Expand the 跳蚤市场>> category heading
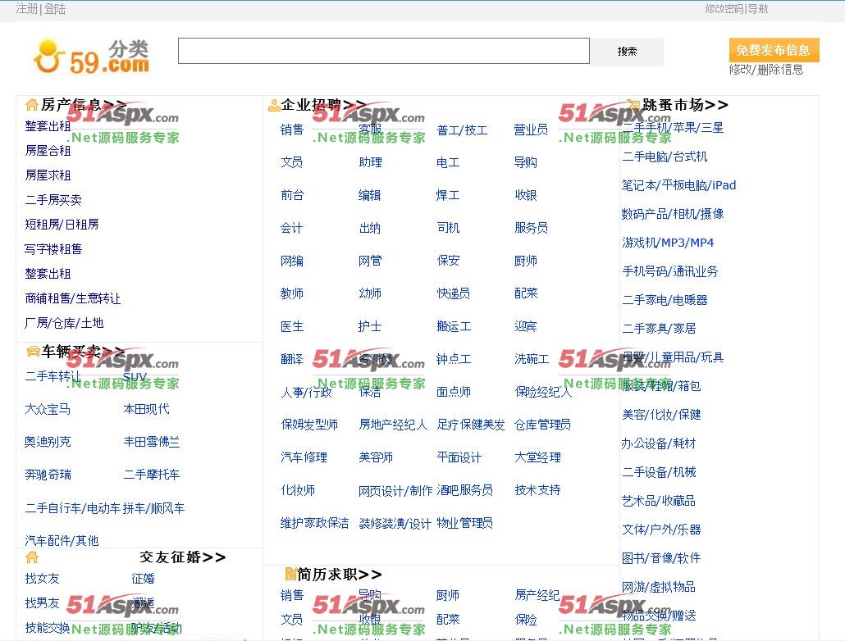 pyautogui.click(x=685, y=105)
